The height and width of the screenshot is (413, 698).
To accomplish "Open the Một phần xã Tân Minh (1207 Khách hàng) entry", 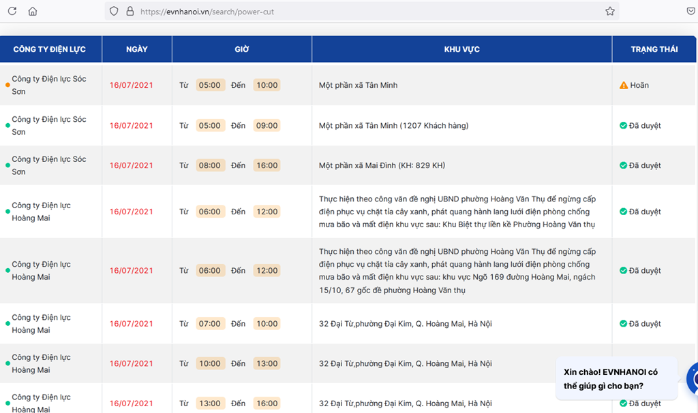I will pos(393,126).
